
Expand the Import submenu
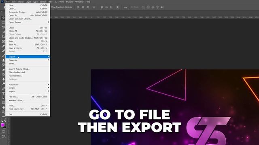[28, 91]
